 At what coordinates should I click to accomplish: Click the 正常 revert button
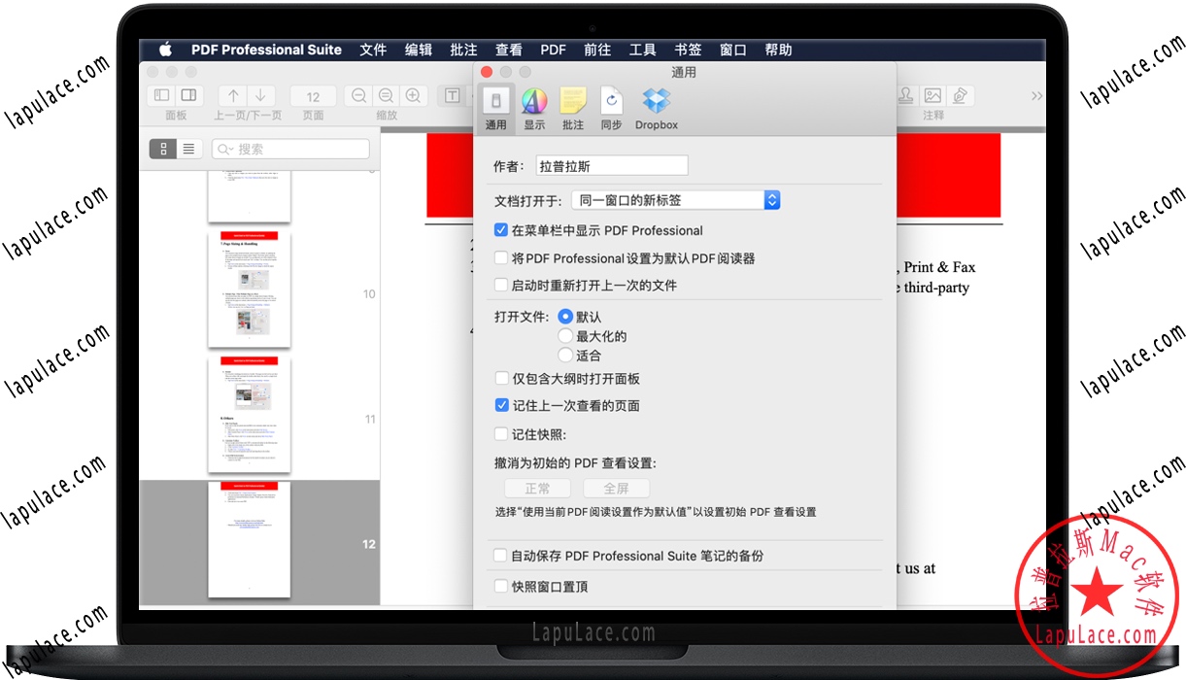(537, 489)
